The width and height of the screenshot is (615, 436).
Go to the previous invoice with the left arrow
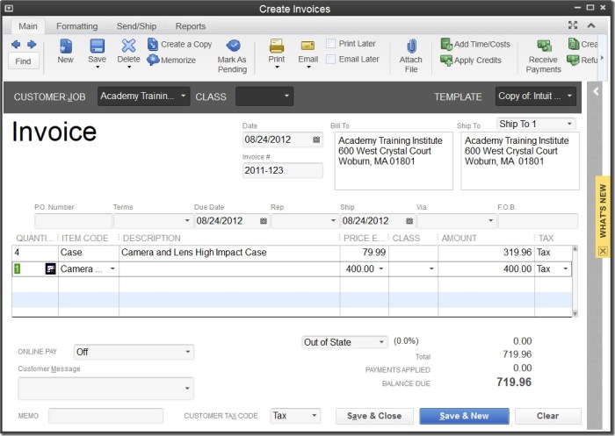tap(16, 44)
